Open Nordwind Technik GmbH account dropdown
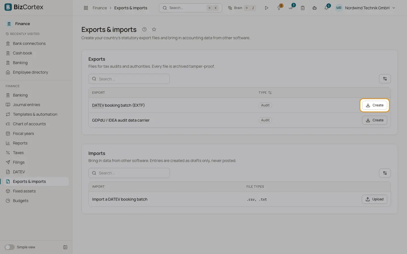 click(x=365, y=8)
